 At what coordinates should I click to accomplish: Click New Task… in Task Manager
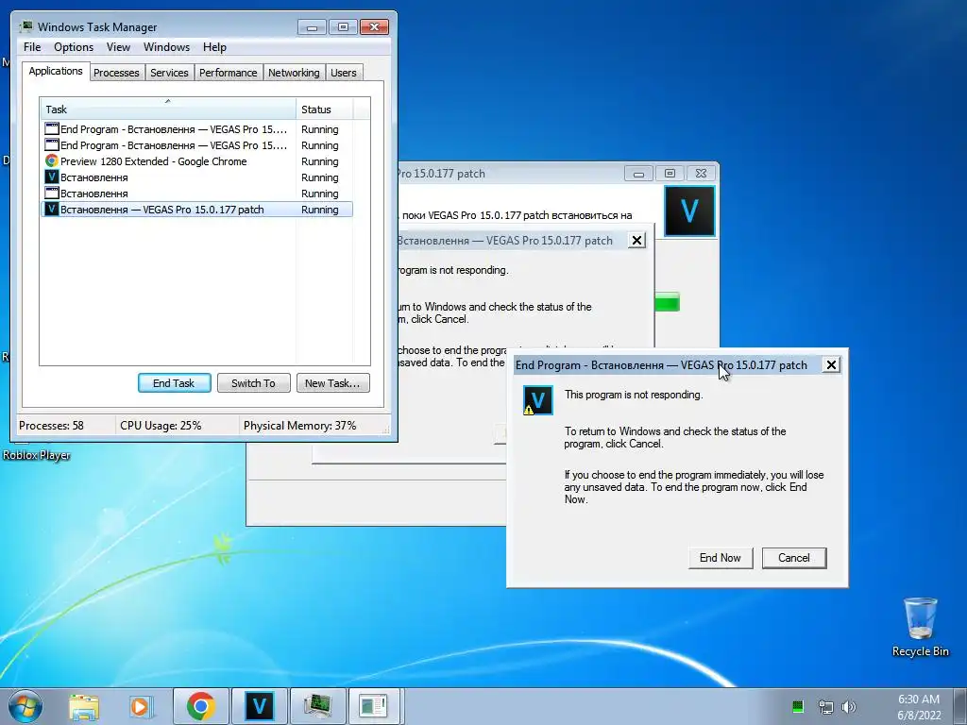pyautogui.click(x=333, y=383)
